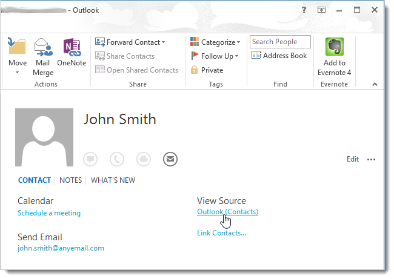Image resolution: width=394 pixels, height=279 pixels.
Task: Click Schedule a meeting link
Action: coord(49,213)
